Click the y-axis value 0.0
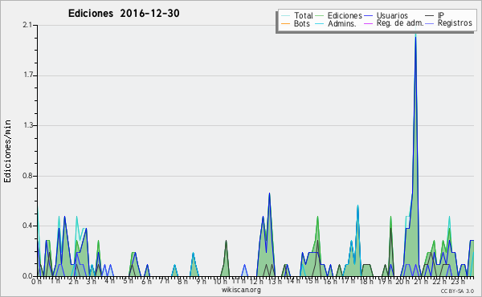Image resolution: width=482 pixels, height=297 pixels. point(27,276)
